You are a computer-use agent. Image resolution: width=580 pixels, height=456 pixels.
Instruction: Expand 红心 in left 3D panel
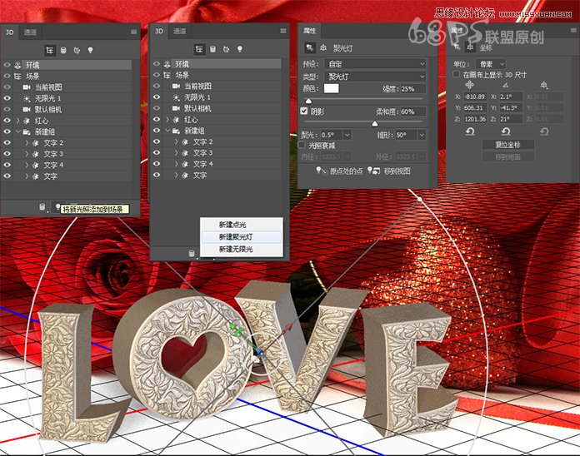coord(17,121)
